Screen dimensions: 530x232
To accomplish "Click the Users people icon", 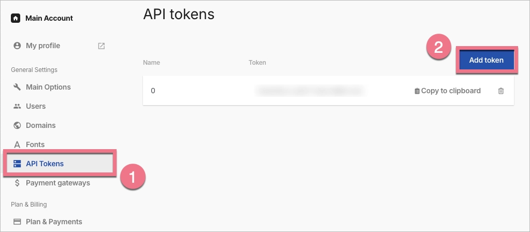I will (x=17, y=106).
